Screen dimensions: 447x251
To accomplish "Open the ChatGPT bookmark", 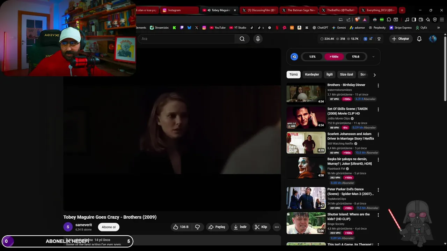I will [320, 28].
